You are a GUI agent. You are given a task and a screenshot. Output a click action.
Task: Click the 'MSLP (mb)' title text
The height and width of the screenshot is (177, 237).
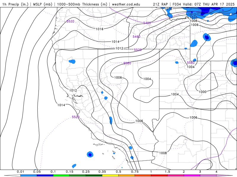(43, 4)
